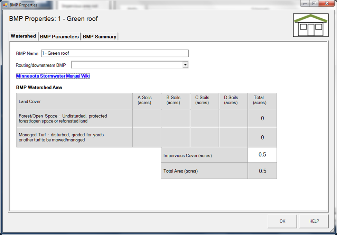This screenshot has height=235, width=337.
Task: Select the Forest/Open Space D Soils cell
Action: (x=233, y=118)
